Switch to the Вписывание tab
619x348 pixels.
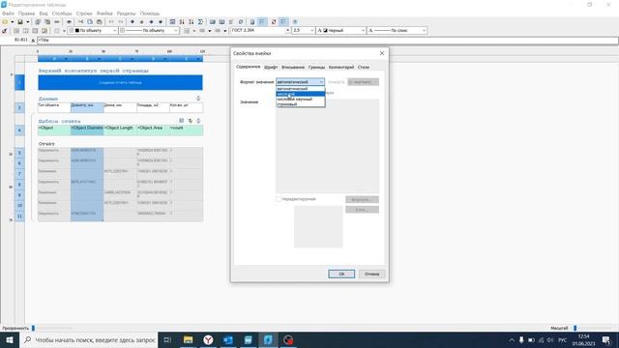tap(293, 68)
